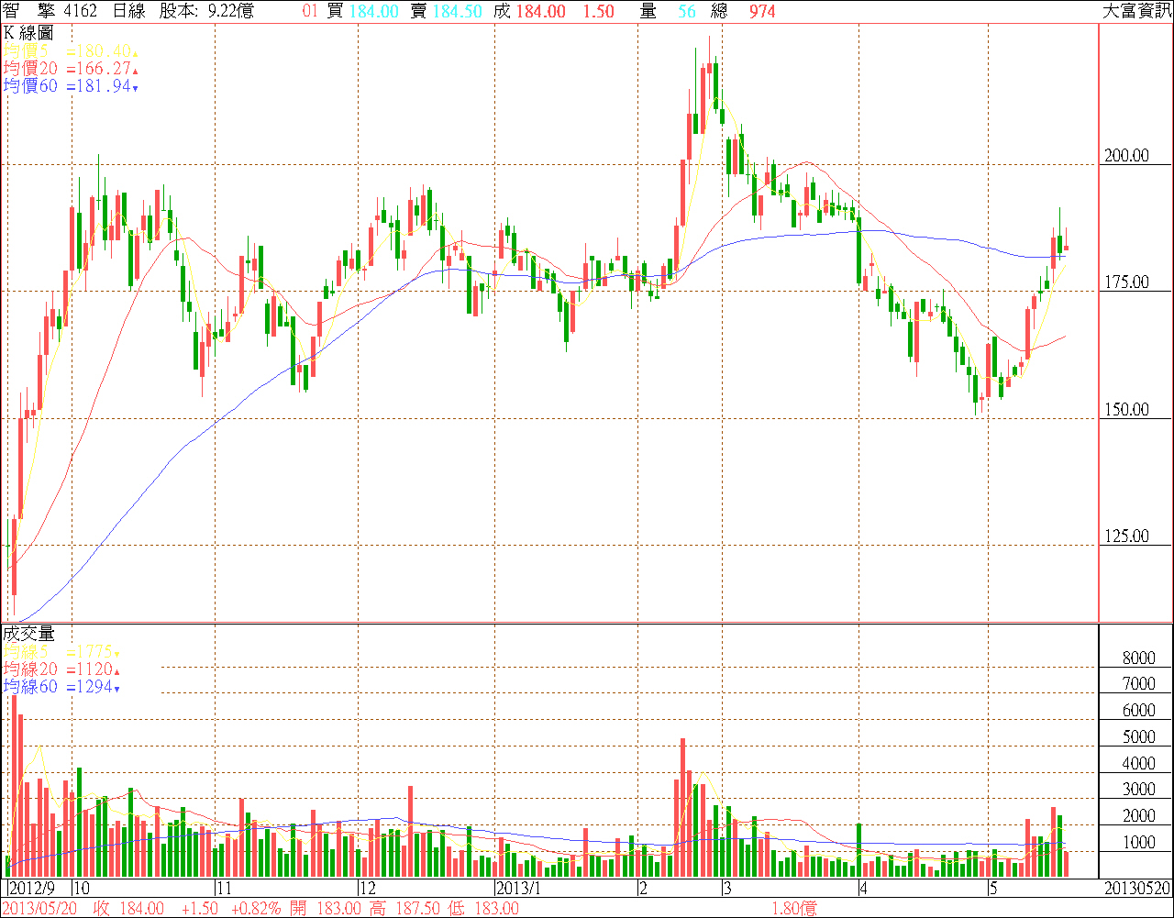The height and width of the screenshot is (918, 1174).
Task: Select the 日線 period label
Action: [132, 11]
